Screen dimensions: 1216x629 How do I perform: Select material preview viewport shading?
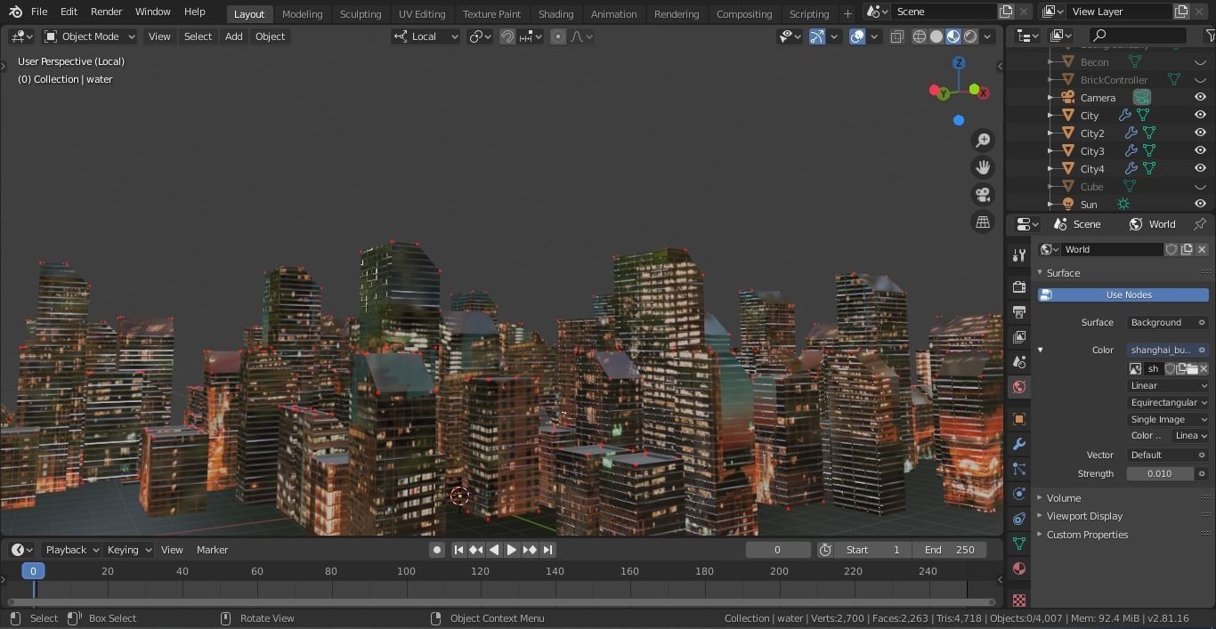(953, 36)
